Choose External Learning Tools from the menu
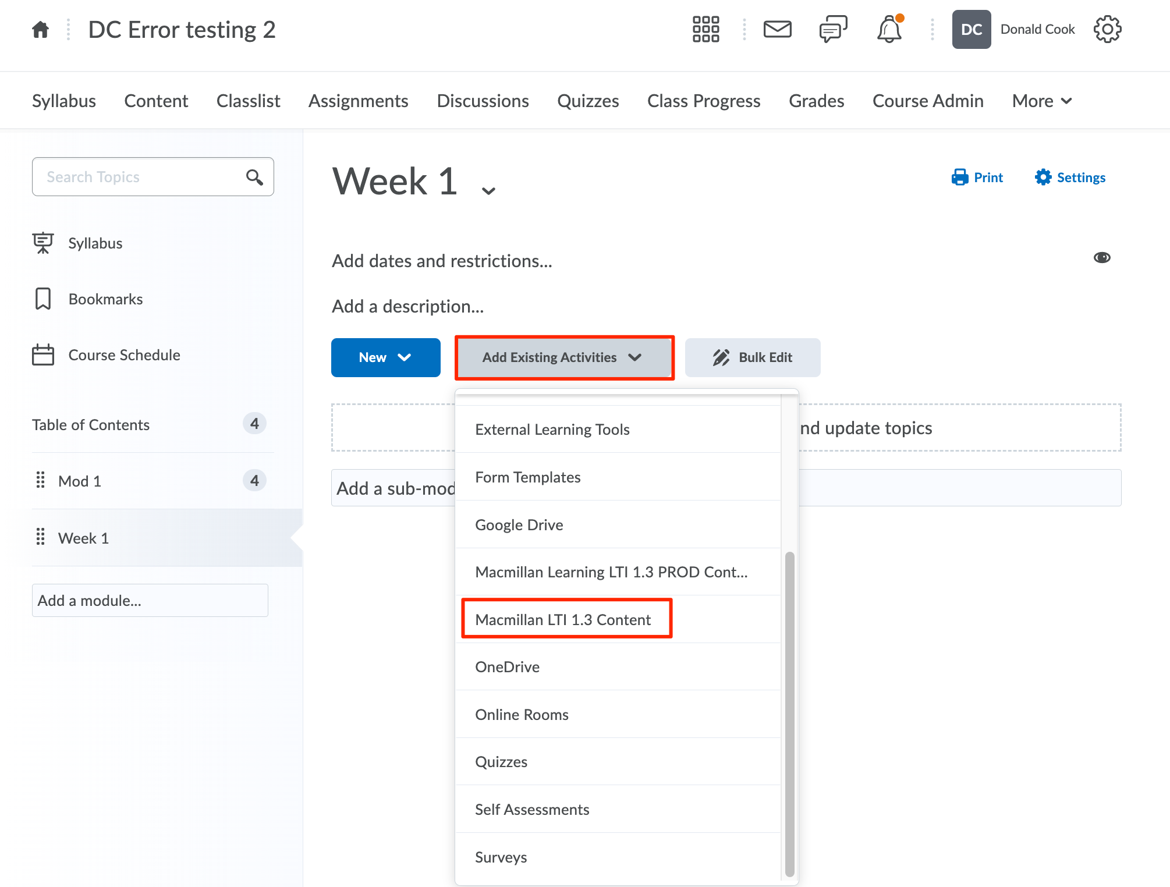Viewport: 1170px width, 887px height. 552,430
